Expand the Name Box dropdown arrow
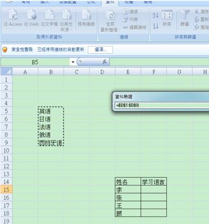The width and height of the screenshot is (209, 224). [73, 62]
